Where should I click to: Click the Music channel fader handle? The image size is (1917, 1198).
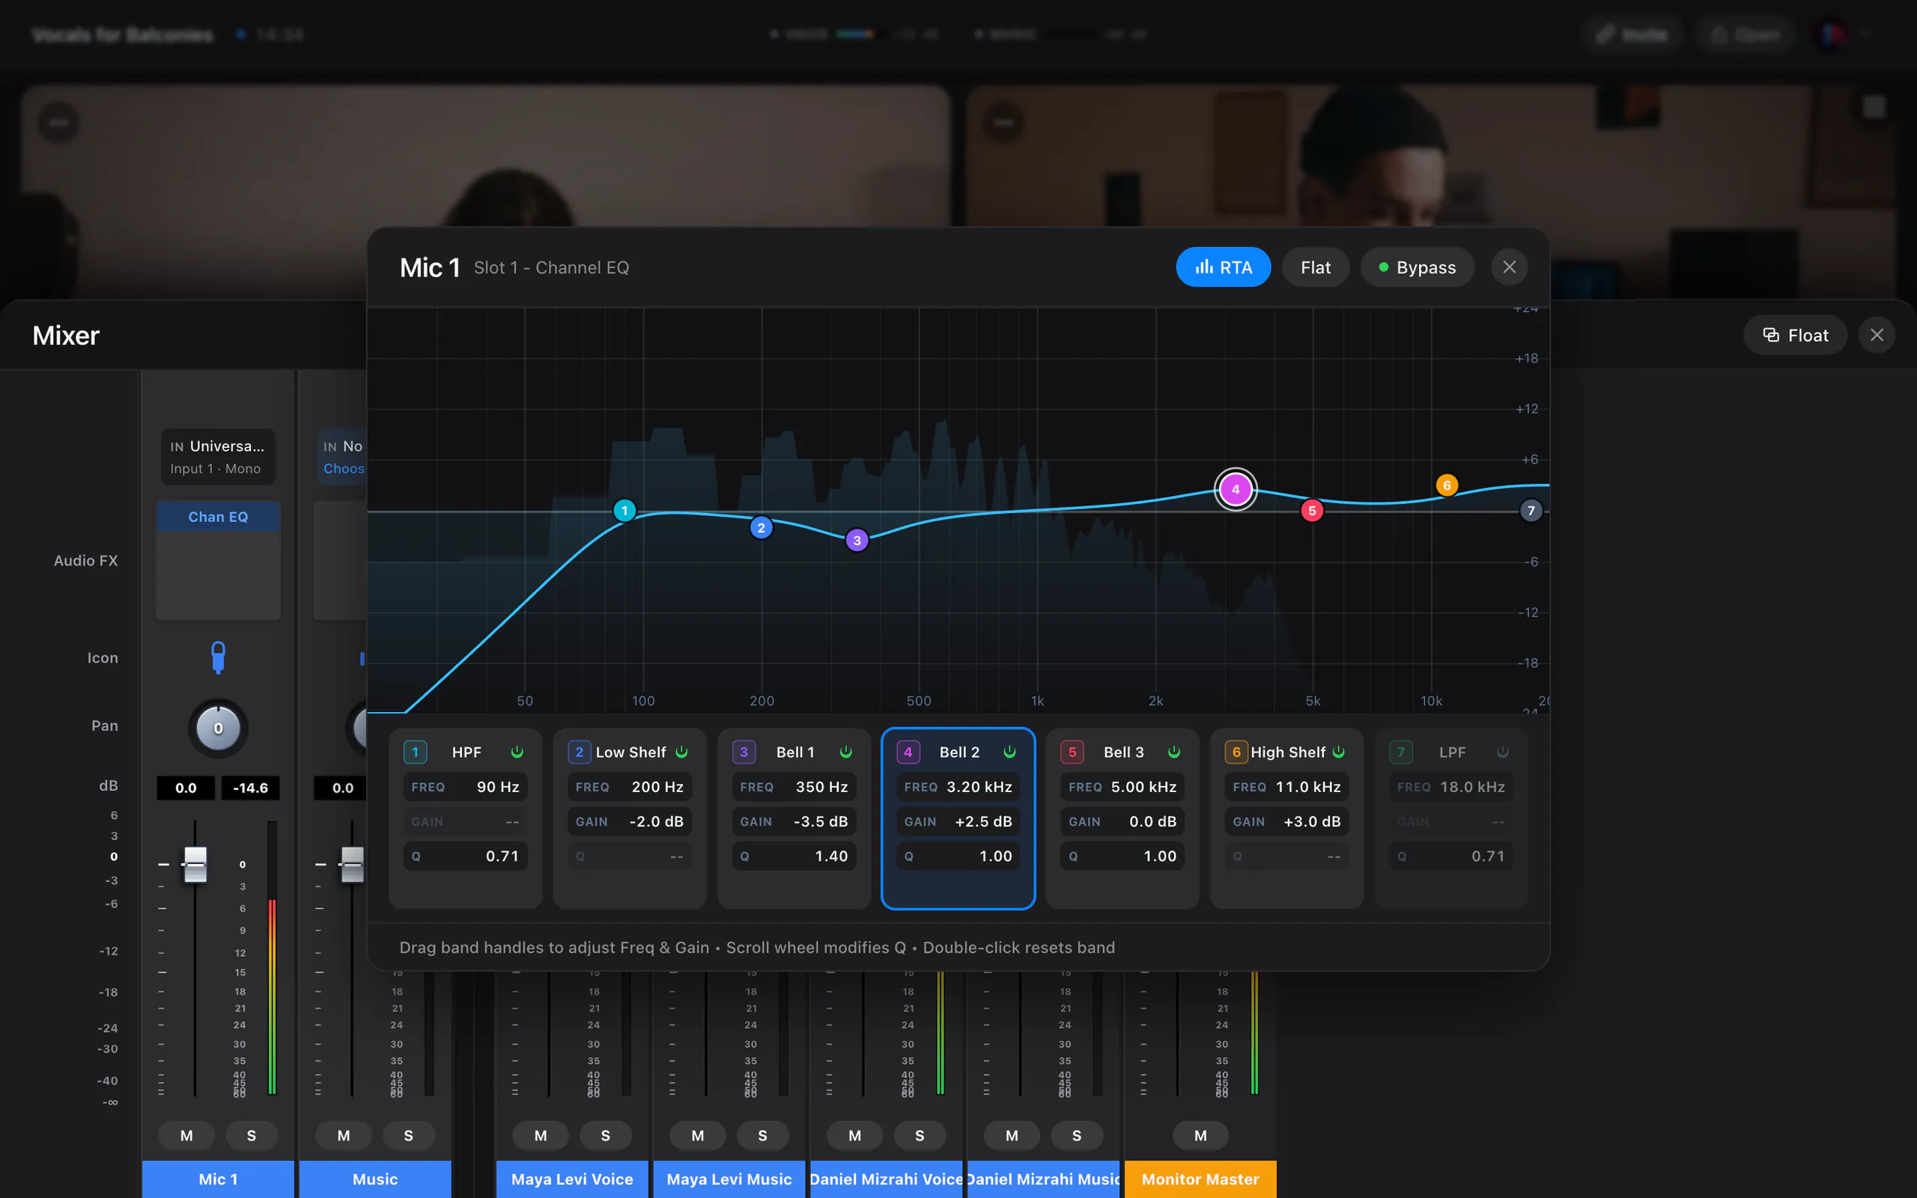(352, 863)
